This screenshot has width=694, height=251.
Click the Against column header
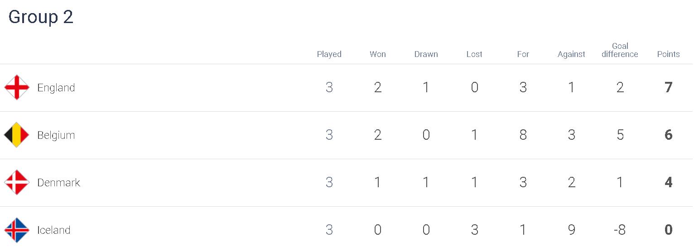point(572,54)
